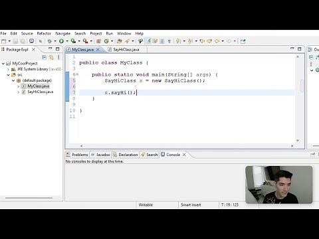This screenshot has height=239, width=319.
Task: Open the Back history dropdown arrow
Action: pyautogui.click(x=223, y=41)
